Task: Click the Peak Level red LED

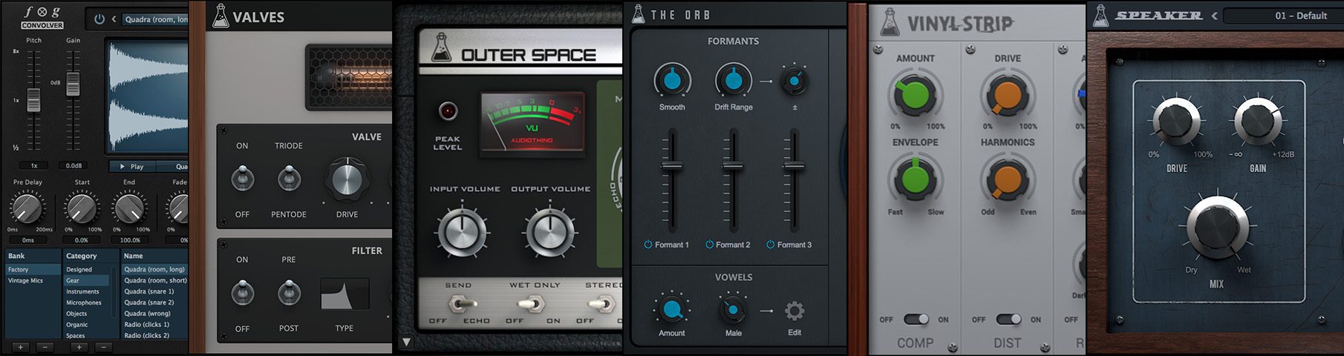Action: click(x=448, y=111)
